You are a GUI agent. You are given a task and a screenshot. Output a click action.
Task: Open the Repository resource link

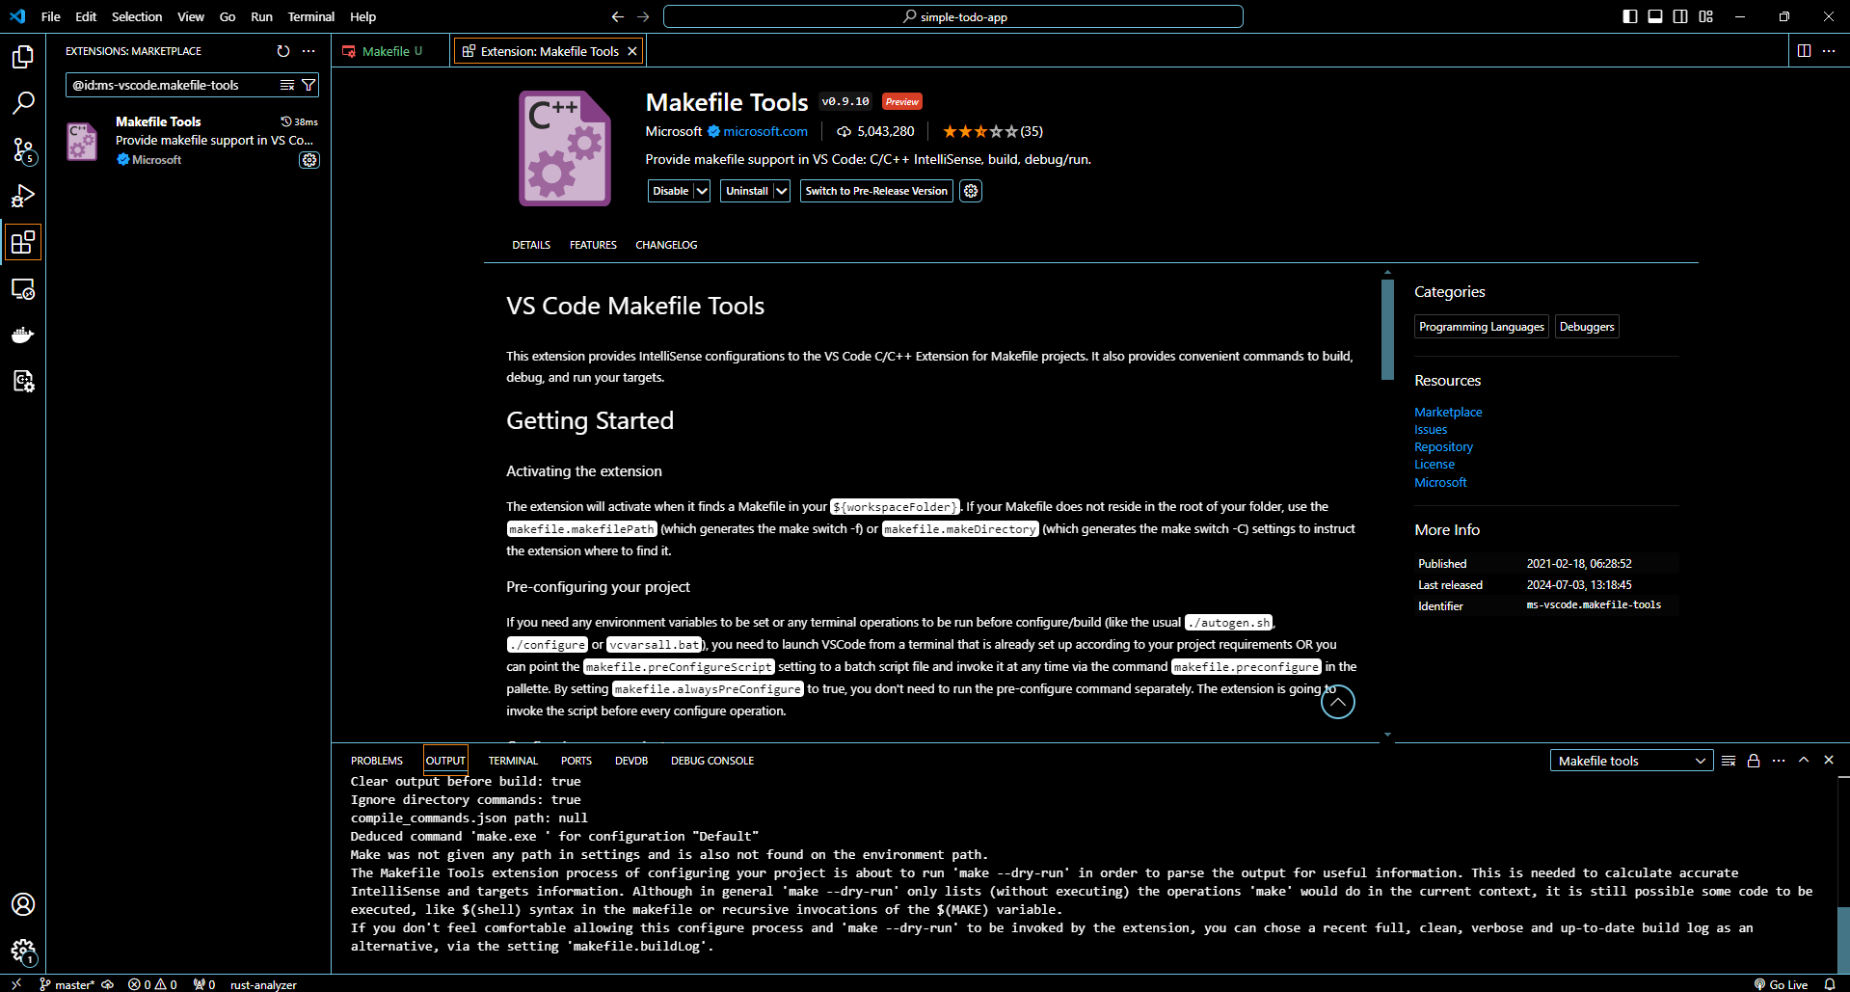[1443, 446]
